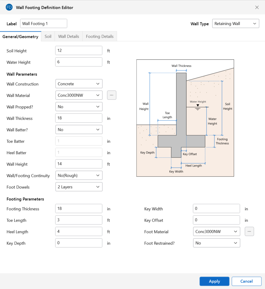Screen dimensions: 265x289
Task: Open Foot Material browse ellipsis button
Action: coord(249,231)
